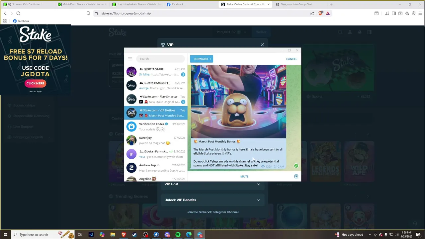The image size is (425, 239).
Task: Select Stake.com - VIP Notices channel
Action: click(156, 113)
